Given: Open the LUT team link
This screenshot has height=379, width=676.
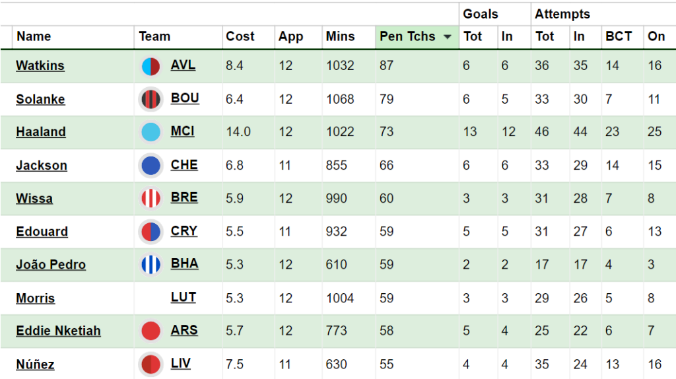Looking at the screenshot, I should [184, 297].
